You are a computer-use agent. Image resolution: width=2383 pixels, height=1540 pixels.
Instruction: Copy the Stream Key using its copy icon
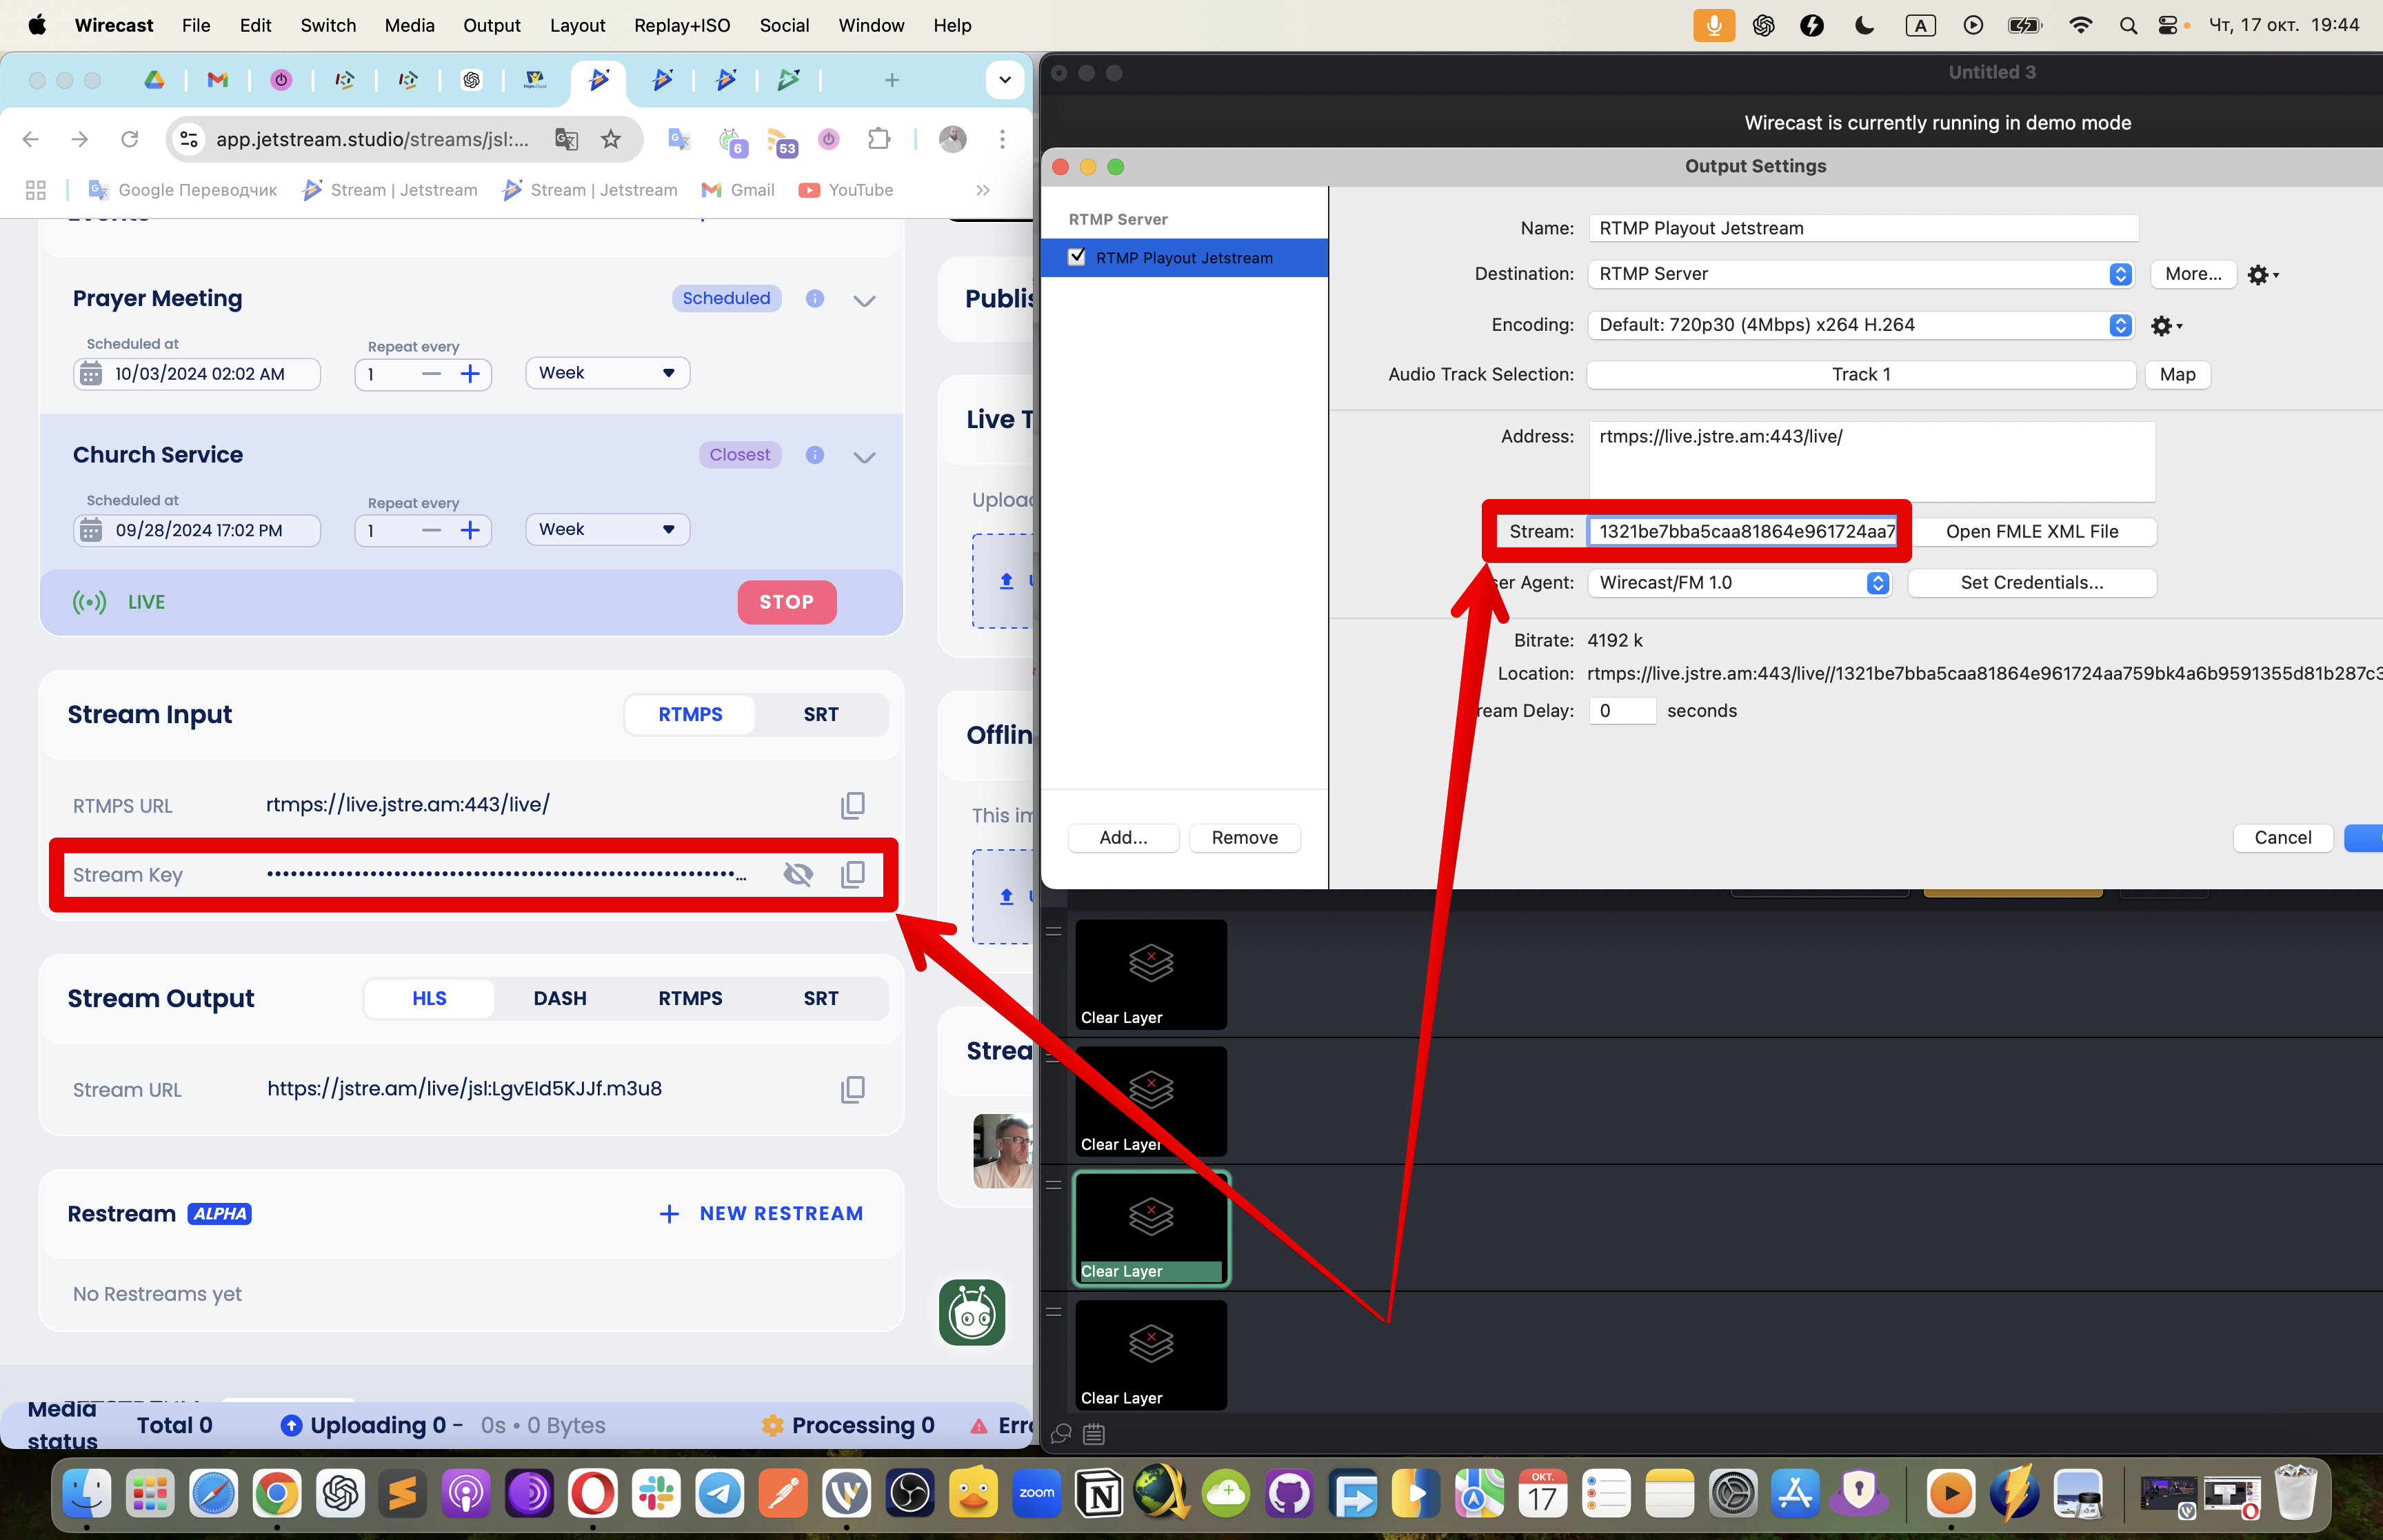[x=852, y=874]
